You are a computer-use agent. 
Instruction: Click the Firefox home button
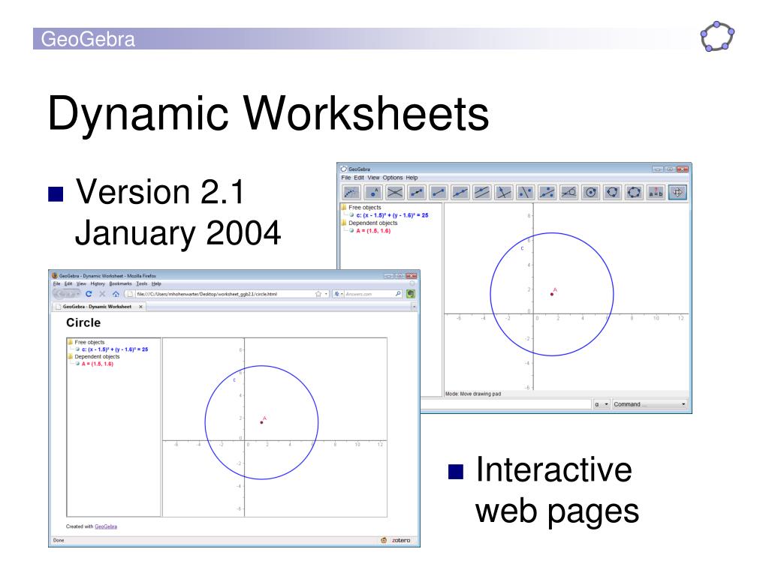pyautogui.click(x=116, y=294)
